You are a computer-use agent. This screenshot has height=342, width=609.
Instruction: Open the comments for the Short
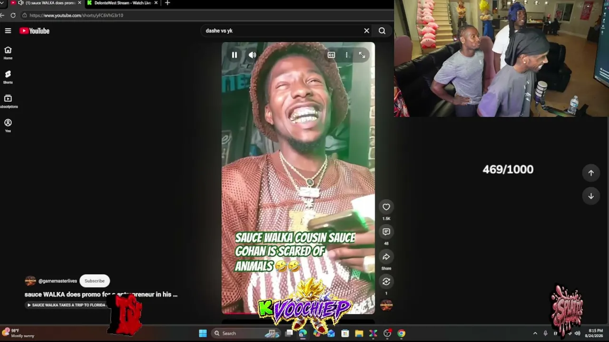click(386, 232)
